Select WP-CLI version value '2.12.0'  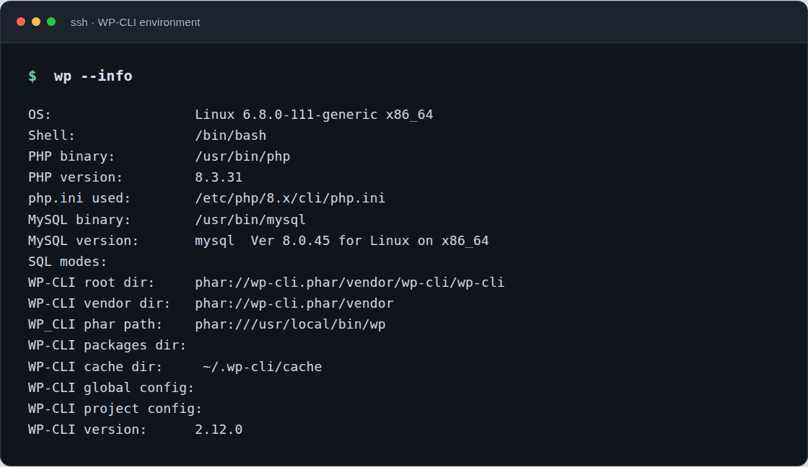click(x=219, y=430)
